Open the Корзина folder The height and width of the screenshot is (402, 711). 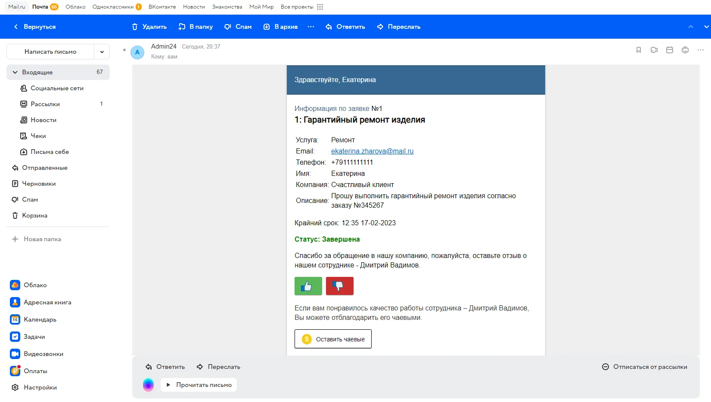58,215
